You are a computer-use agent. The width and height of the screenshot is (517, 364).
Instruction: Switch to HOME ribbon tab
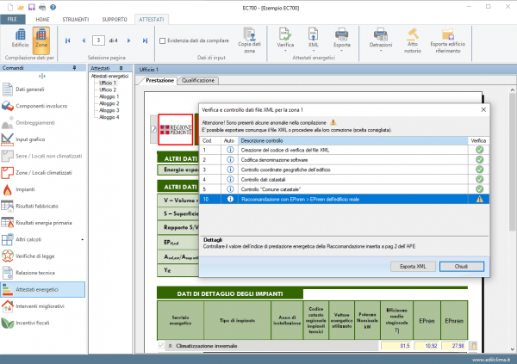42,20
